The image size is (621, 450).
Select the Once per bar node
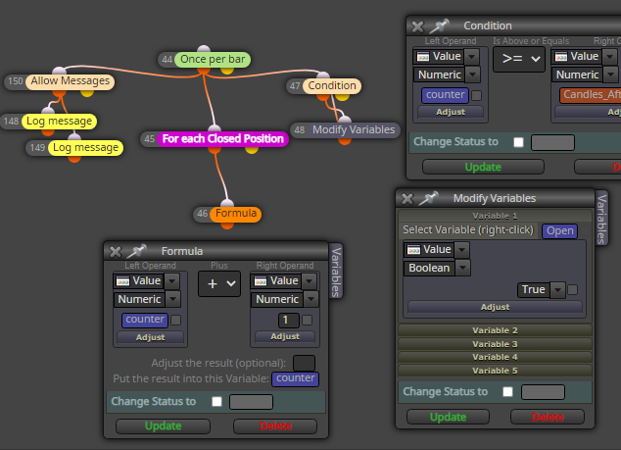coord(213,60)
